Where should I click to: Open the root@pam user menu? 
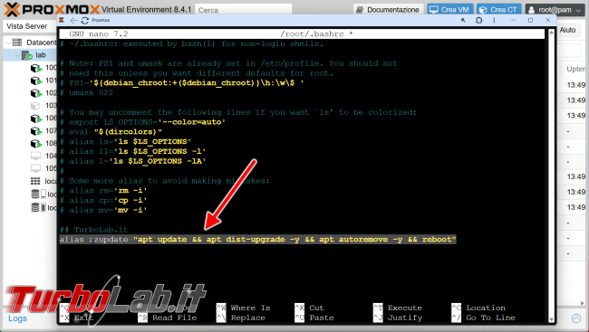click(x=555, y=10)
